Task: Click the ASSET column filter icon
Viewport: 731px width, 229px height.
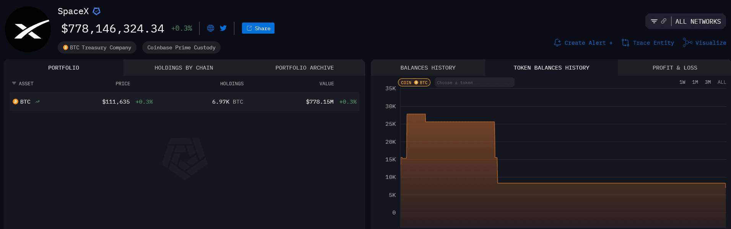Action: tap(14, 83)
